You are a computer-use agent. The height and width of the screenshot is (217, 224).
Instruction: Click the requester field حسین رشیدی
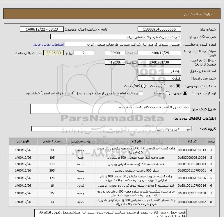(x=123, y=45)
